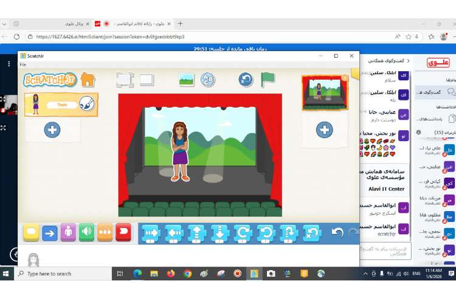Tap the green flag to run

(268, 80)
